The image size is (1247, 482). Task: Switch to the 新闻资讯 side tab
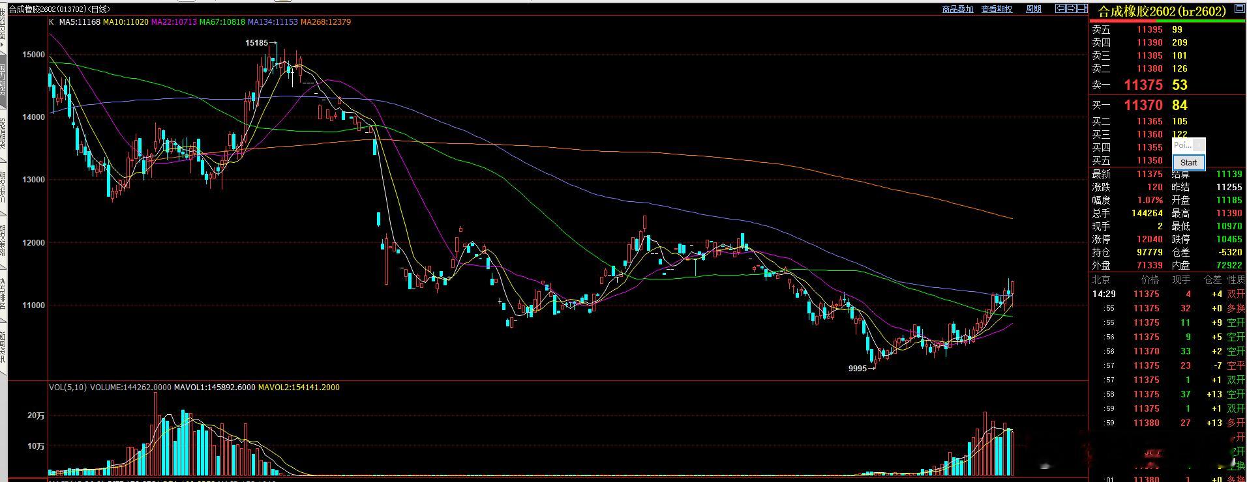3,347
